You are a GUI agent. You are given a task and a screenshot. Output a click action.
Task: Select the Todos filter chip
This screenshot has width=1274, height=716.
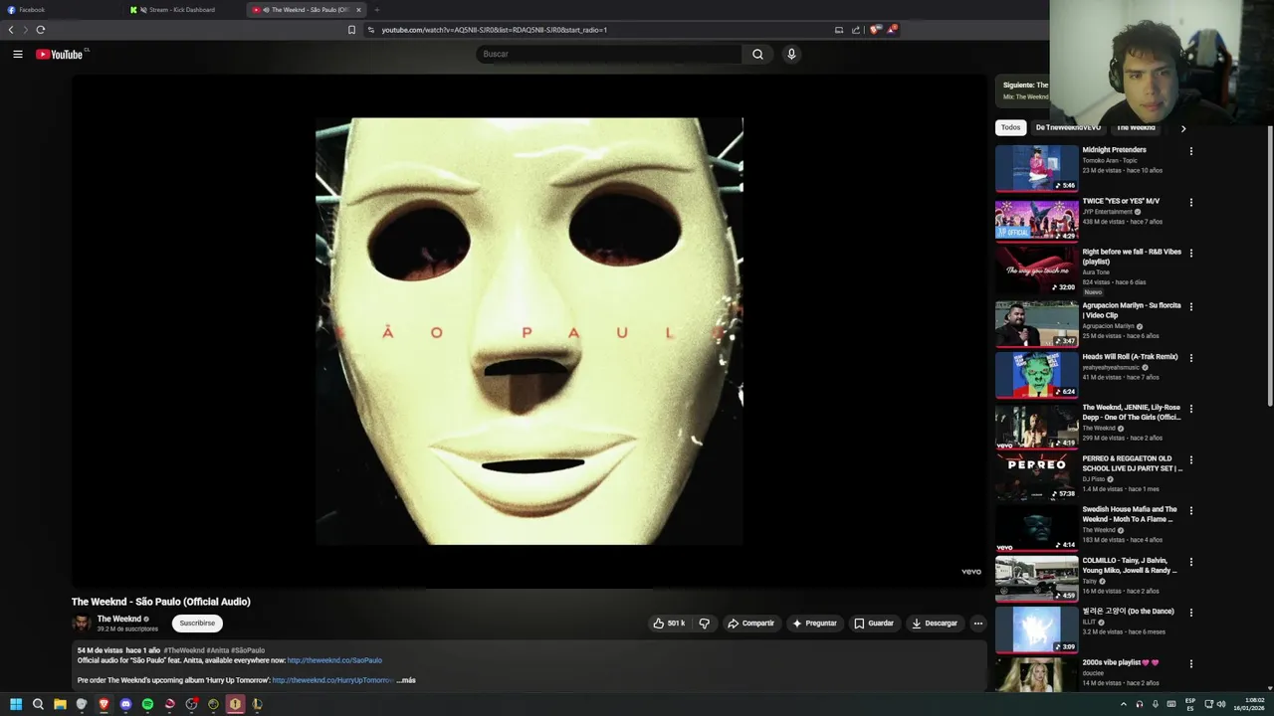point(1010,128)
